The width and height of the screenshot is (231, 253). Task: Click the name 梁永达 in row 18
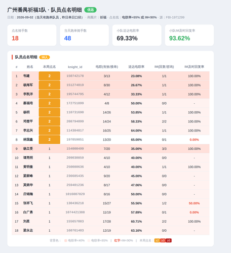point(28,230)
